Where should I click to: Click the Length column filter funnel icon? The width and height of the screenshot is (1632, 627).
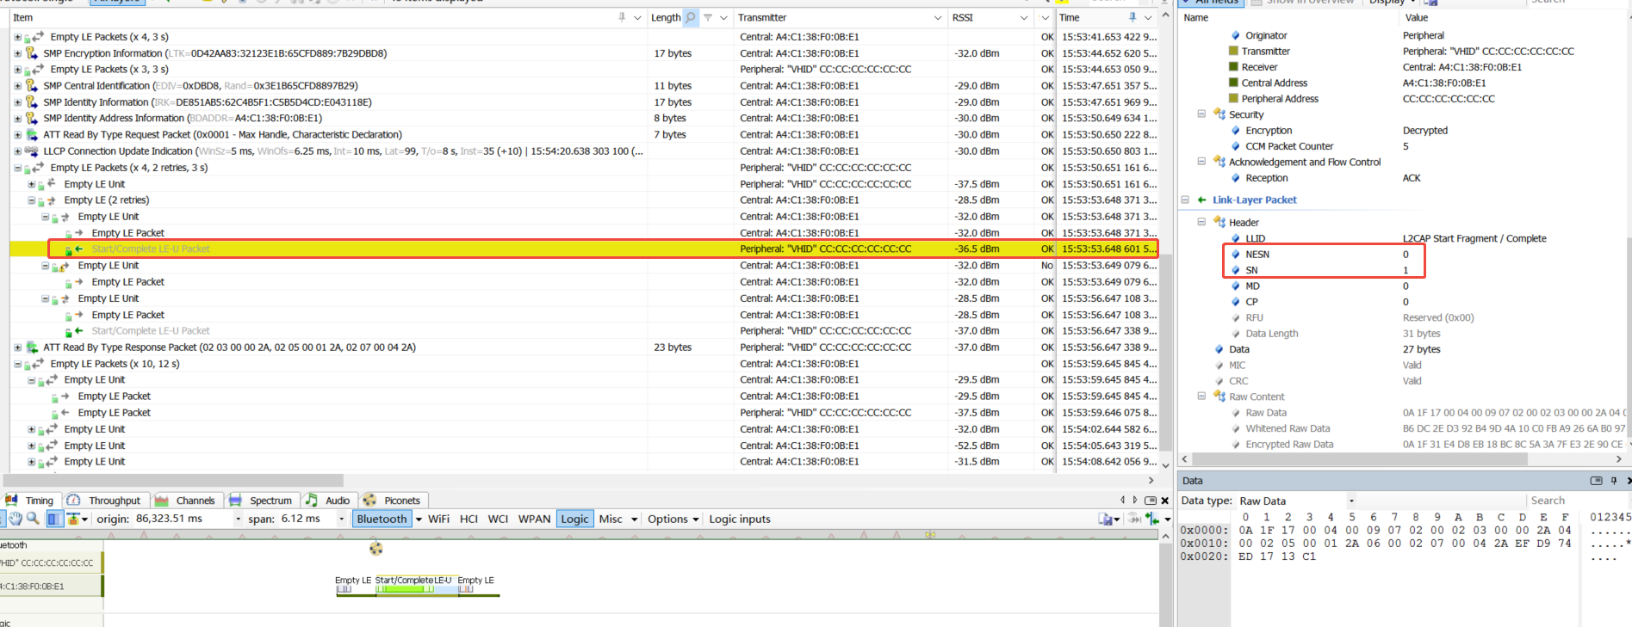pos(708,17)
